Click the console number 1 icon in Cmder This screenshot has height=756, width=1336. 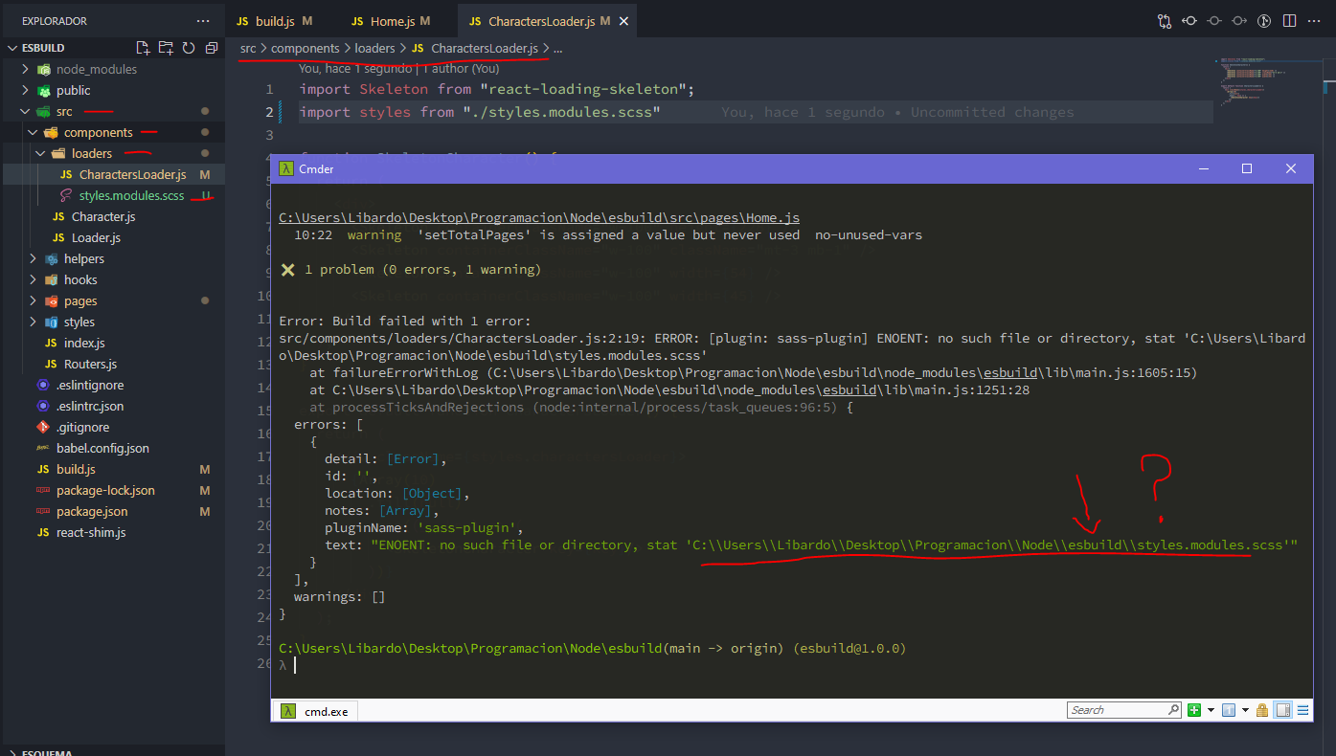tap(1230, 710)
